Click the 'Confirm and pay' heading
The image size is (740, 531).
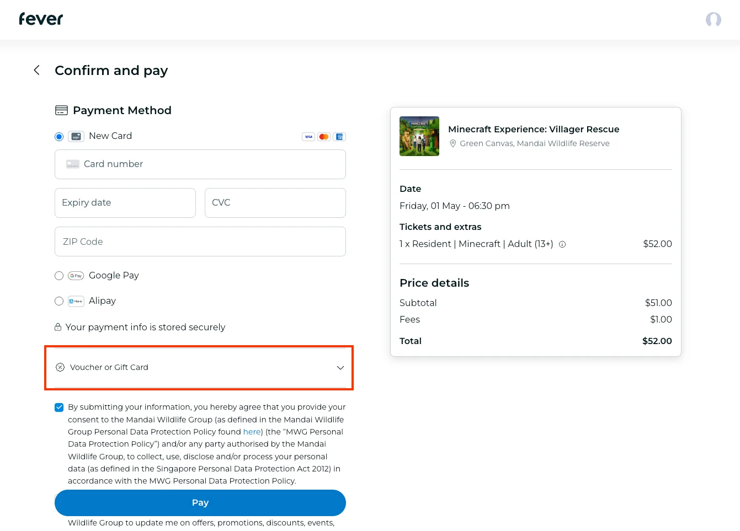click(111, 71)
